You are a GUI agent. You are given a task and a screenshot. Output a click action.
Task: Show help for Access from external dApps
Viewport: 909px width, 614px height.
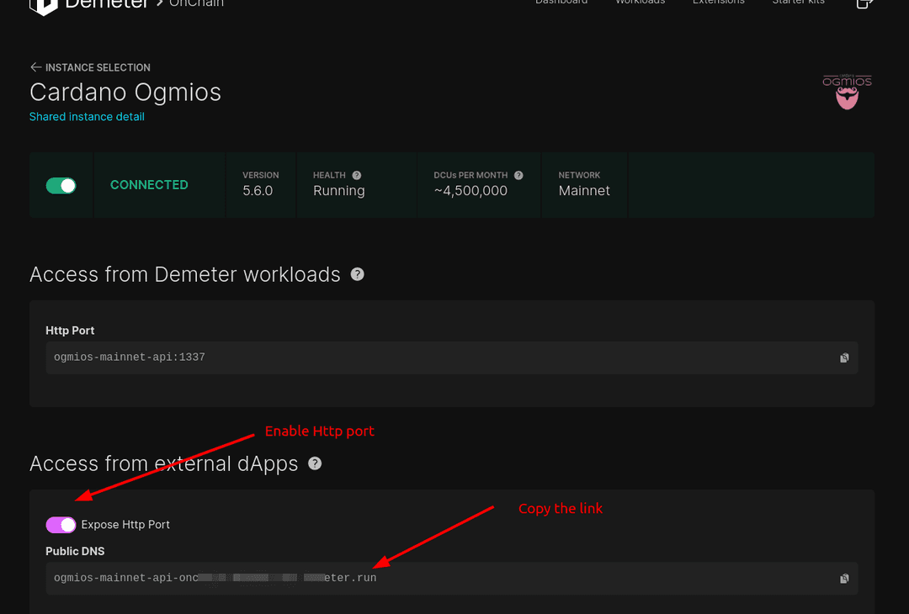(315, 463)
